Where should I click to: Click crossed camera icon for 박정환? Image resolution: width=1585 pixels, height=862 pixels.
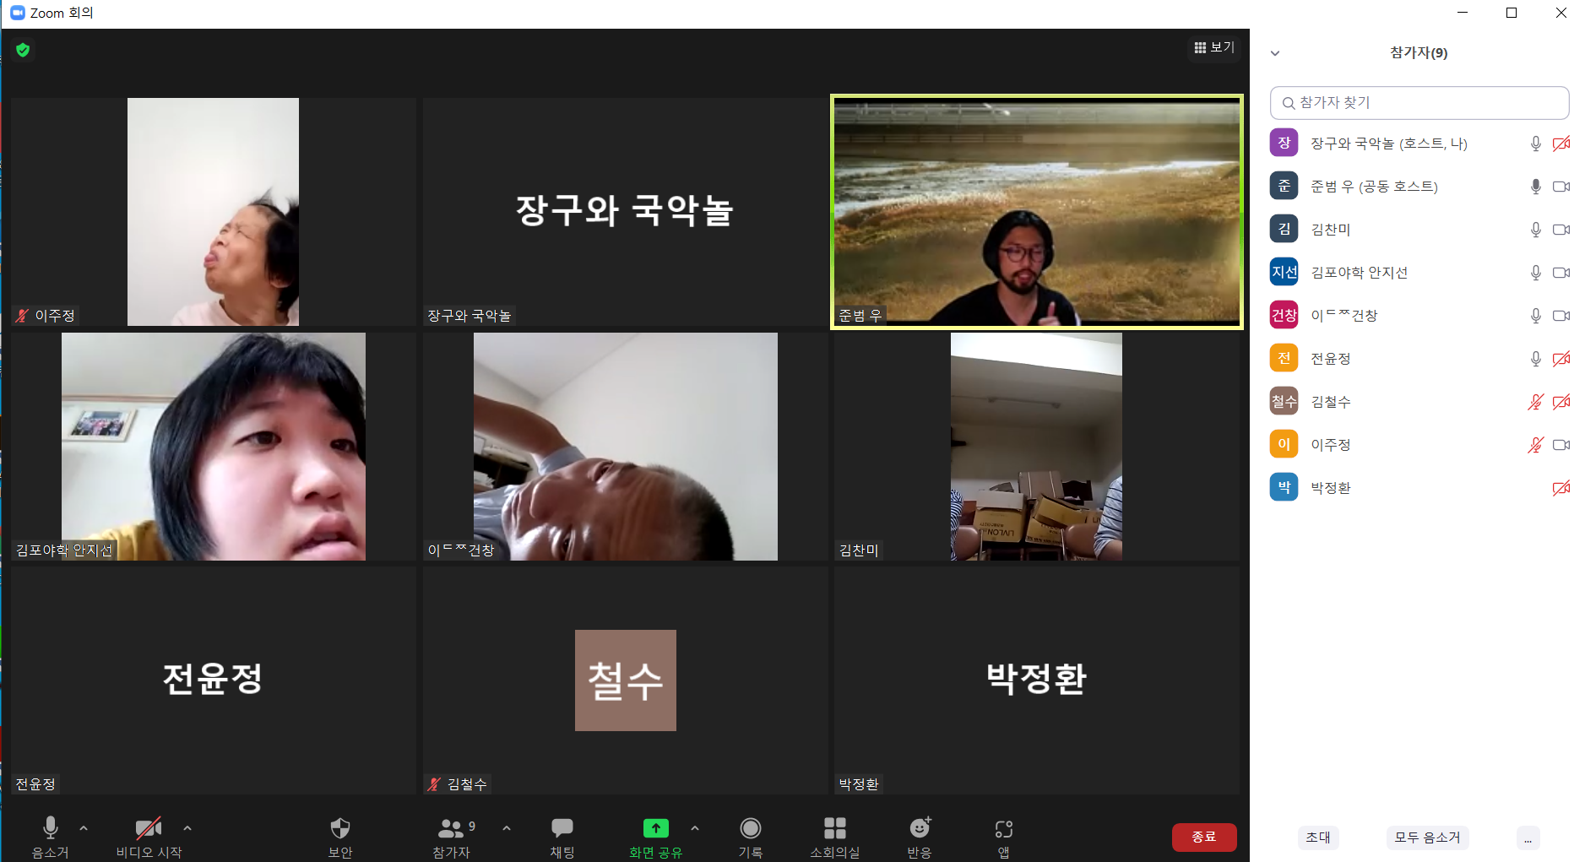point(1561,488)
